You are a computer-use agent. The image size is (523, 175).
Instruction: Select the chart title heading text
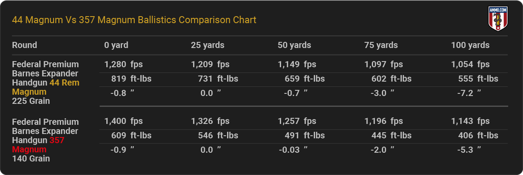134,20
